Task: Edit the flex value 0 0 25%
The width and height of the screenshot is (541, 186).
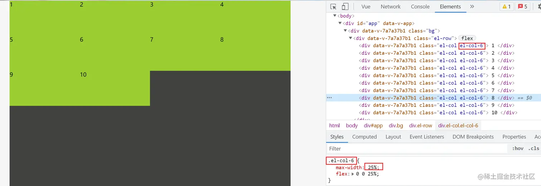Action: pos(366,174)
